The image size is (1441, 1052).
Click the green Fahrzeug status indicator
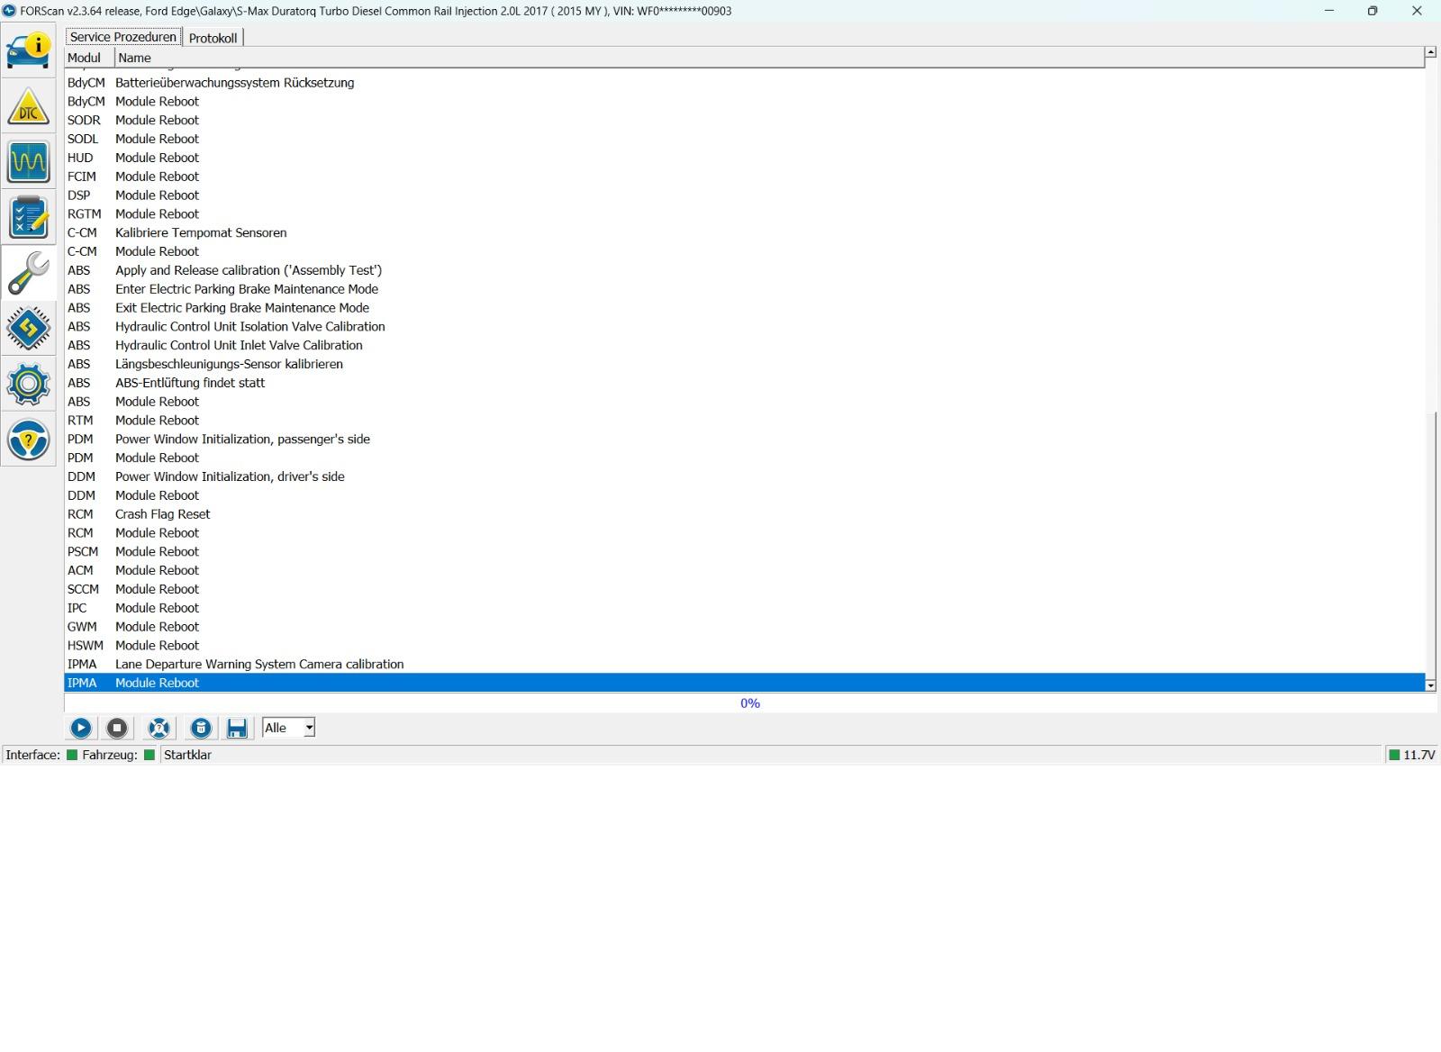[x=150, y=755]
